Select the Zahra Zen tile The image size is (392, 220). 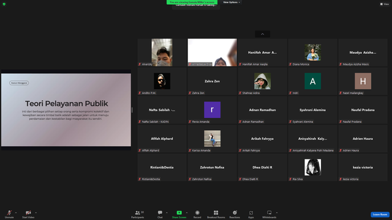tap(213, 81)
